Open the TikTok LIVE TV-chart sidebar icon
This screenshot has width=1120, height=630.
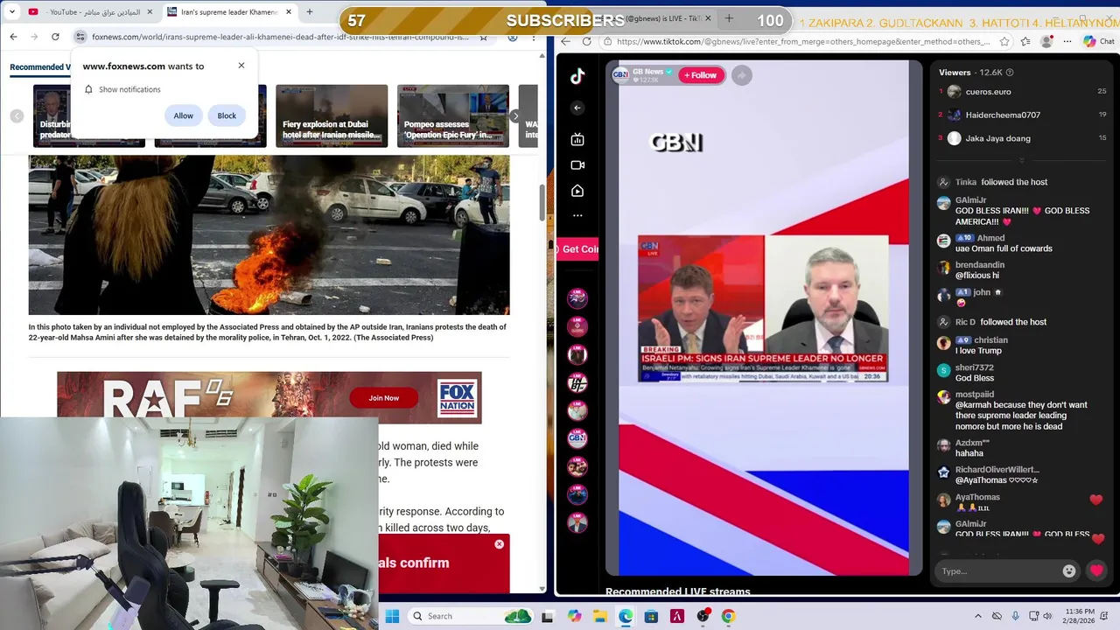577,139
